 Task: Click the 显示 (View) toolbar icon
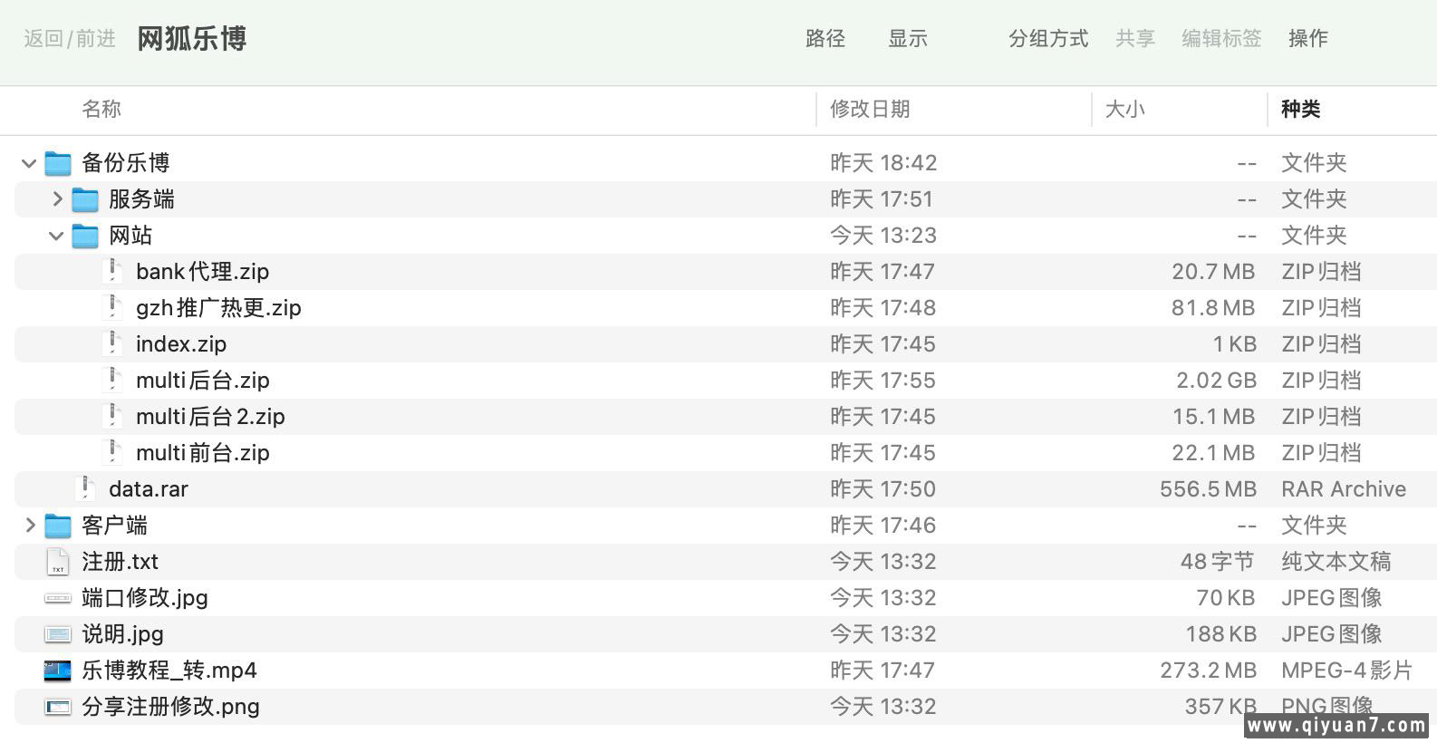tap(907, 39)
